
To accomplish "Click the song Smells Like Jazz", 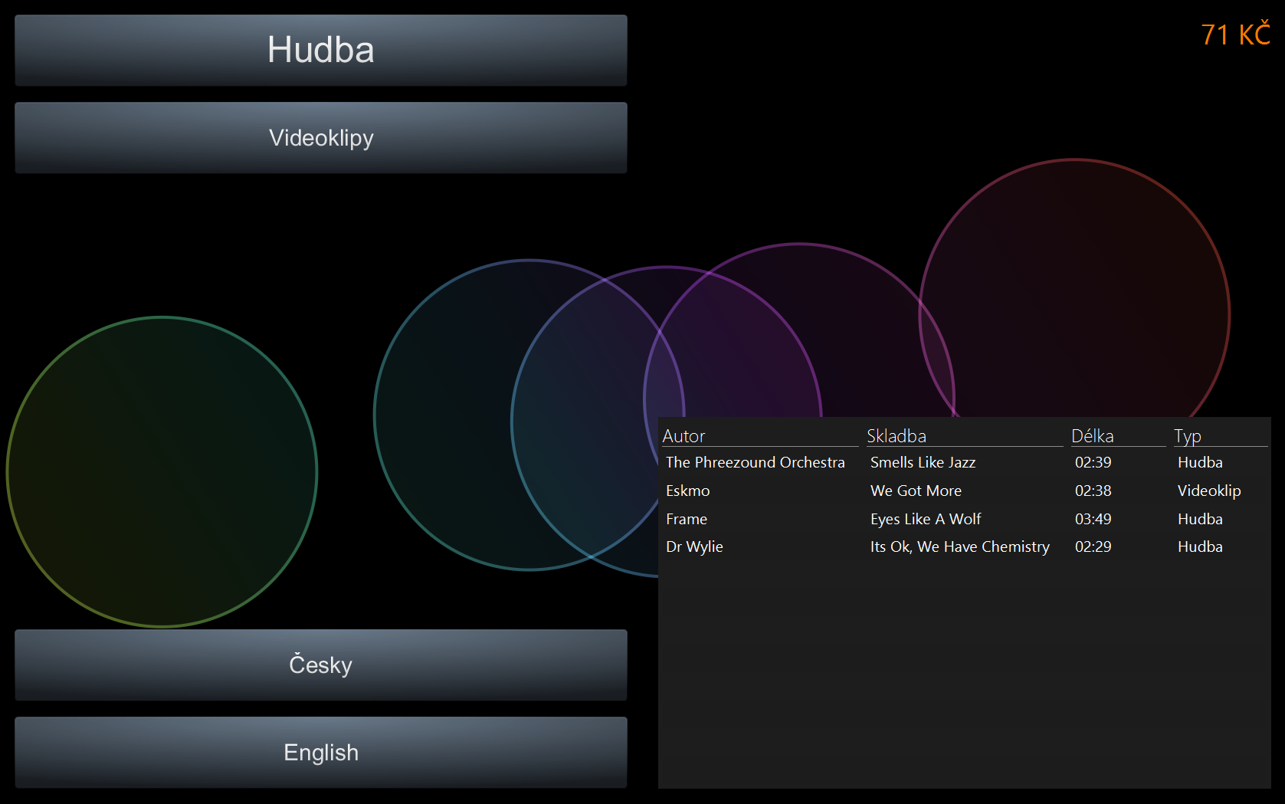I will coord(923,462).
